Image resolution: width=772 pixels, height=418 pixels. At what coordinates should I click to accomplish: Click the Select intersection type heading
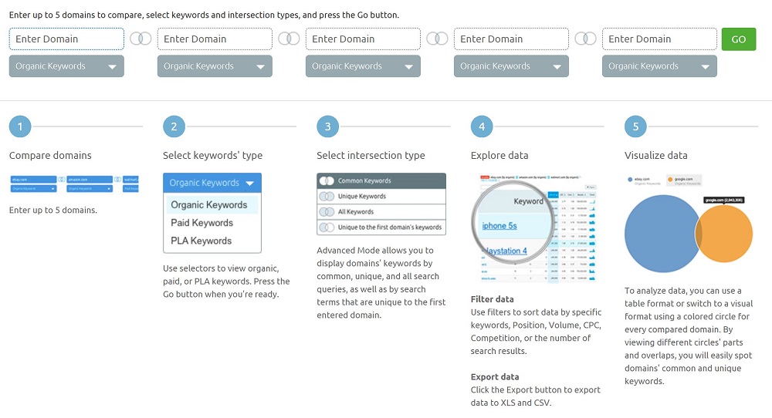[371, 155]
